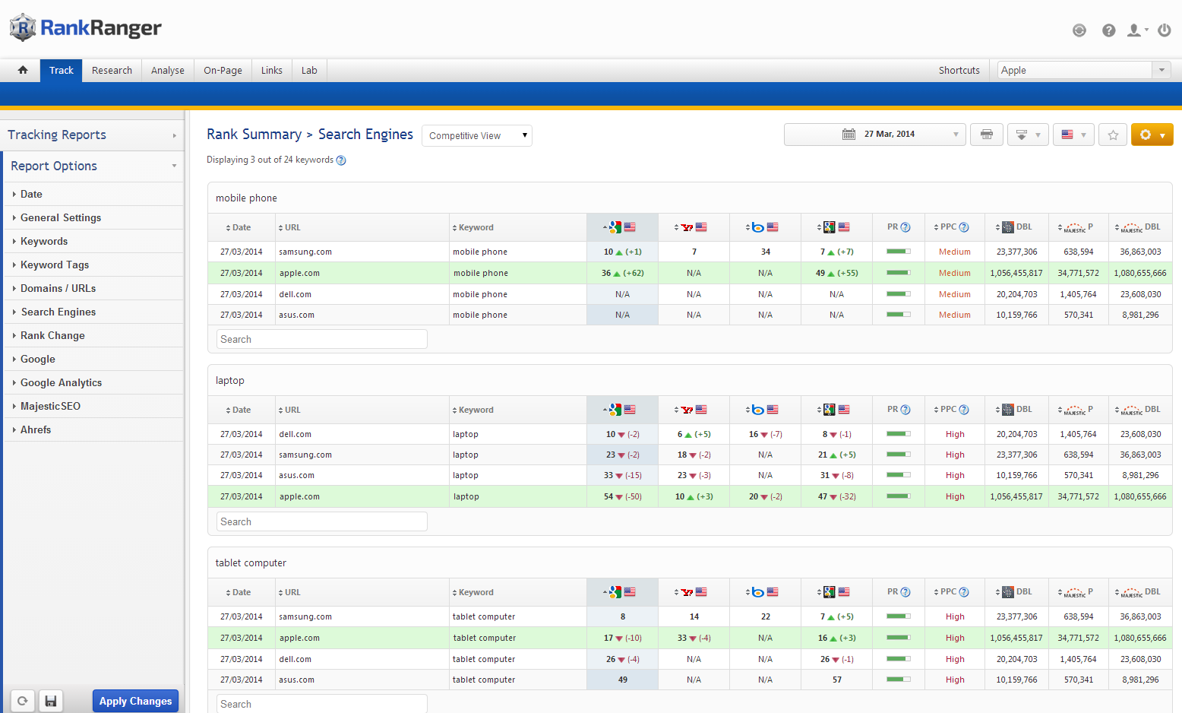This screenshot has width=1182, height=713.
Task: Open the Competitive View dropdown
Action: click(x=477, y=135)
